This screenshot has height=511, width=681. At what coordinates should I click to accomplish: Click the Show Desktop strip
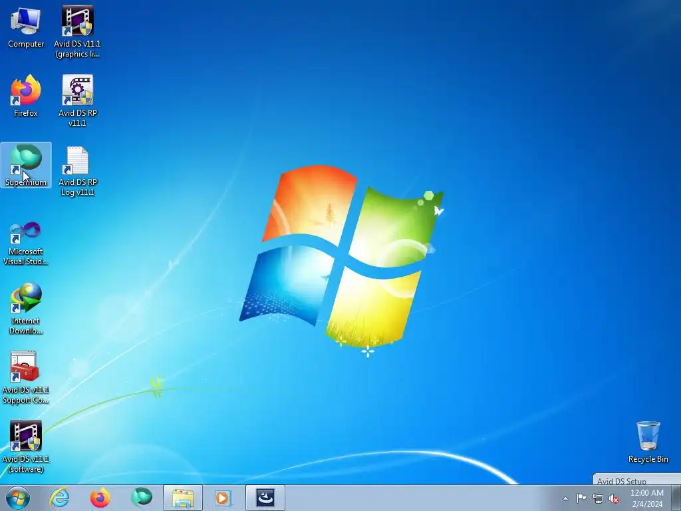pyautogui.click(x=676, y=498)
